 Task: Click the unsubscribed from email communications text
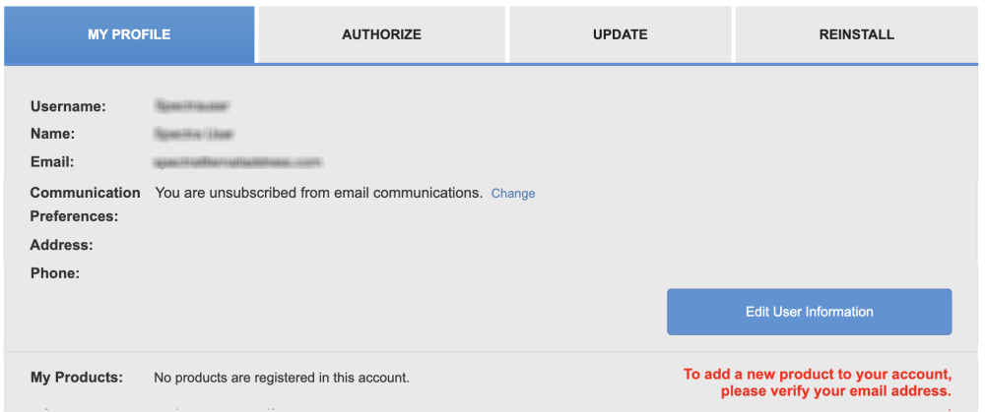pyautogui.click(x=318, y=193)
